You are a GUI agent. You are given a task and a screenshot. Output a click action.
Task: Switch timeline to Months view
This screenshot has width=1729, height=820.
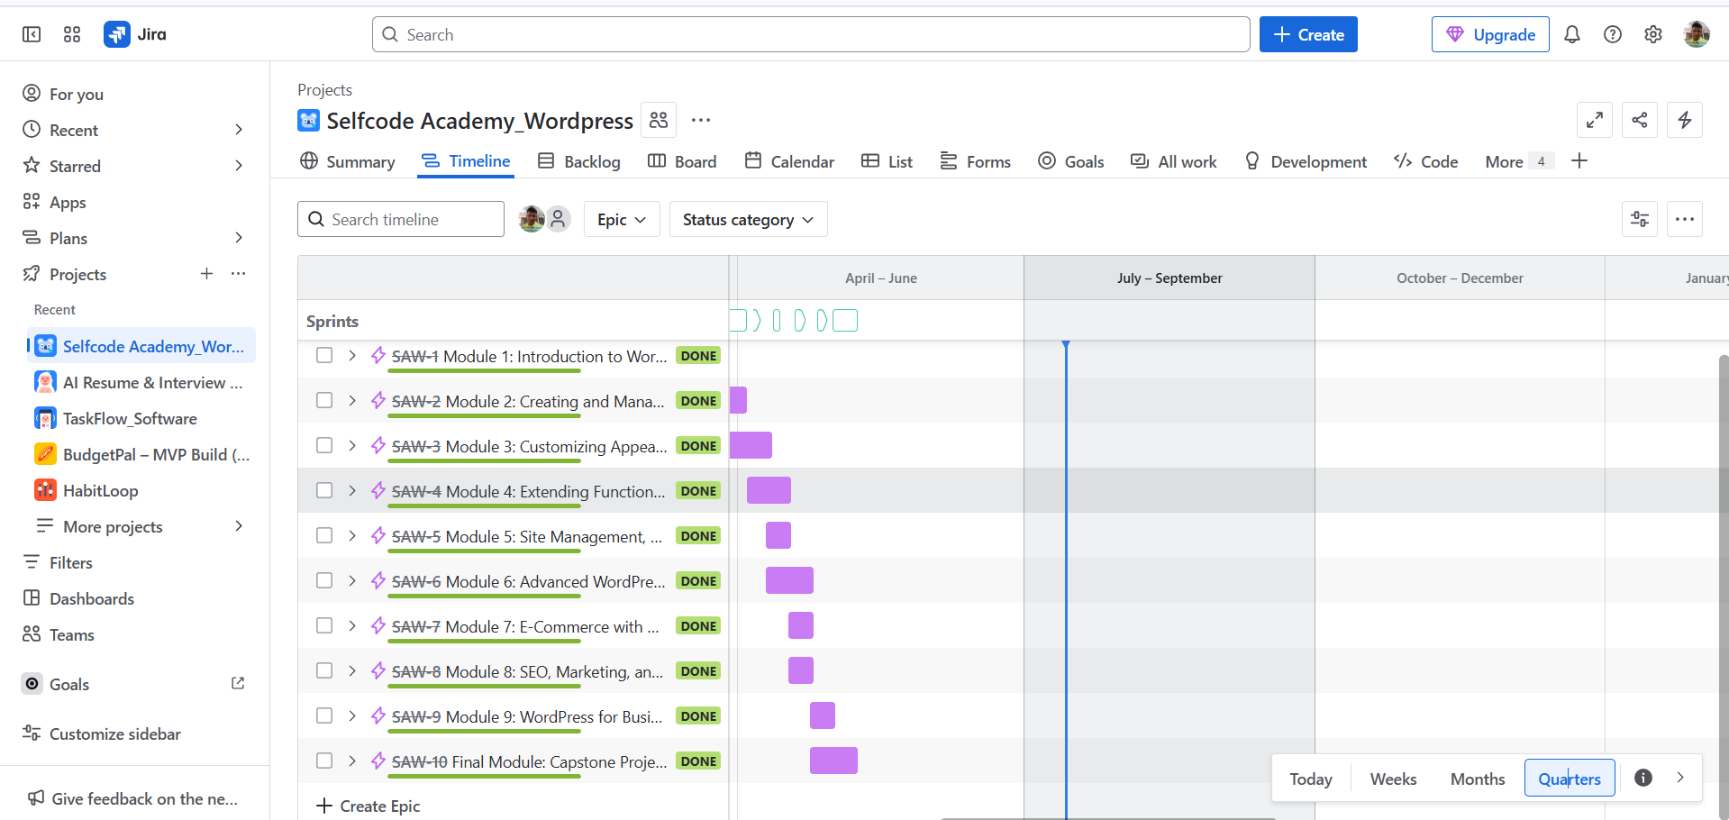tap(1478, 779)
